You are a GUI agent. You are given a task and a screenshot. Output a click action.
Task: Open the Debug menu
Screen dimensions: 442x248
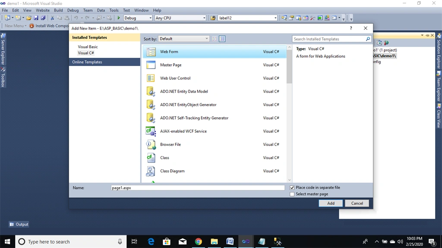coord(73,10)
